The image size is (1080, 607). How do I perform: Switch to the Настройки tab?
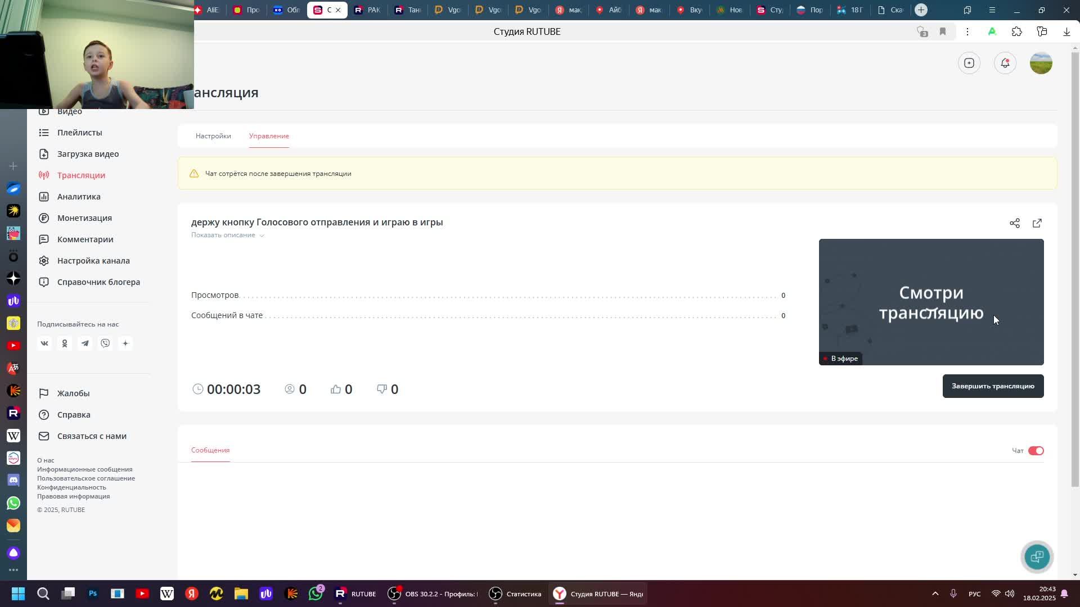(x=213, y=136)
